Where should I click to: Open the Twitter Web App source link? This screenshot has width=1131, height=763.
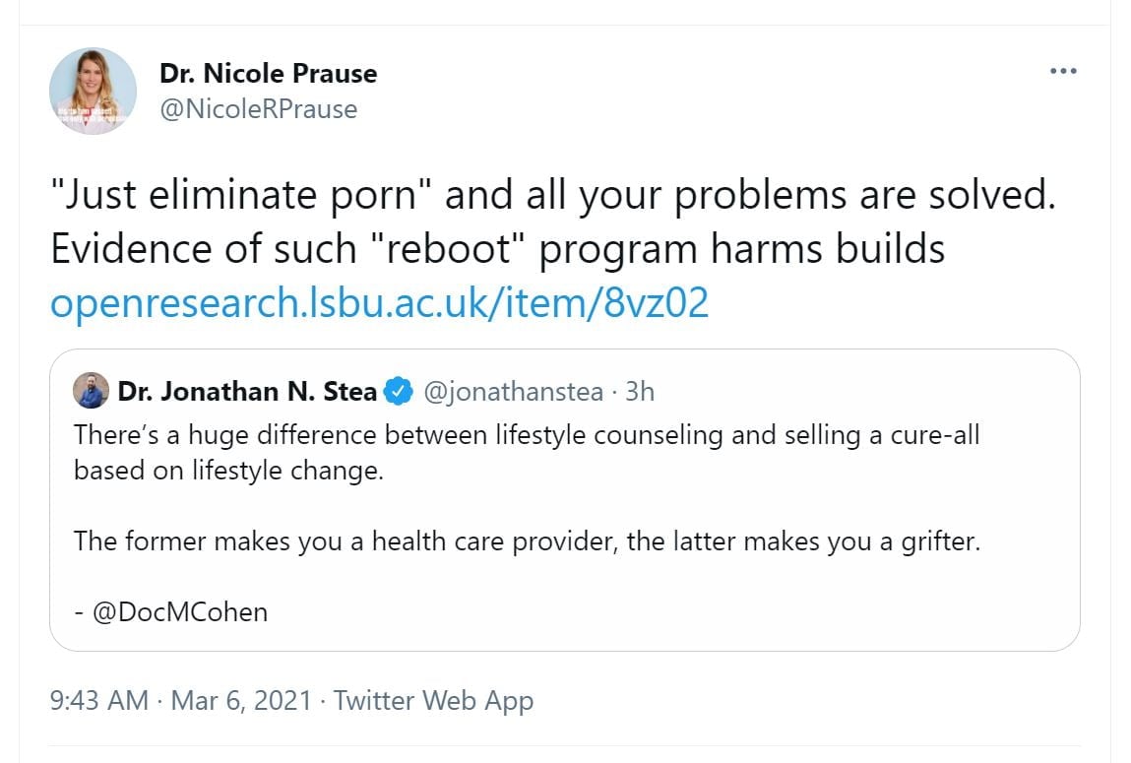(x=433, y=701)
